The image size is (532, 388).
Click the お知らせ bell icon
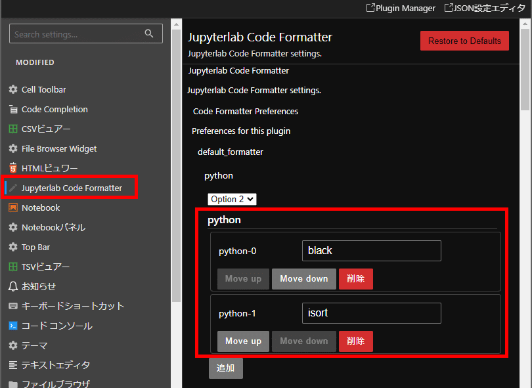(13, 287)
